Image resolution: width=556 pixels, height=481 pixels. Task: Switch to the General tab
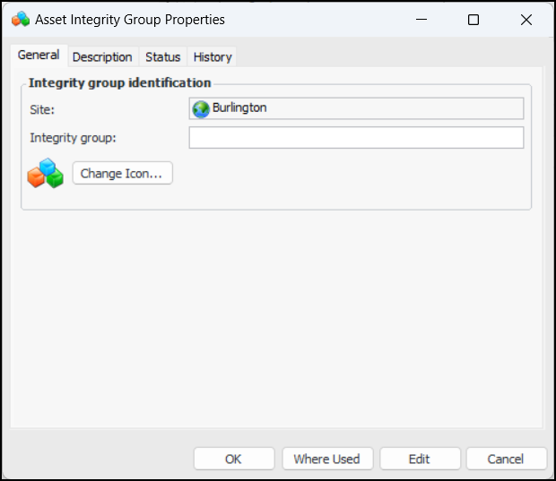point(39,56)
